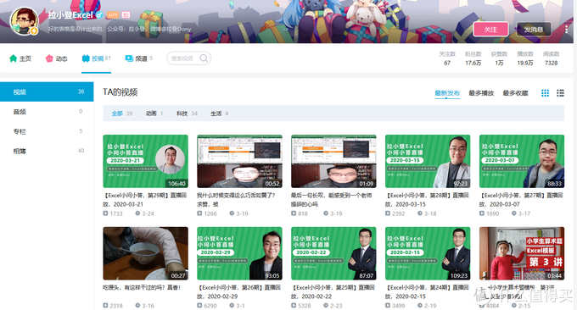577x310 pixels.
Task: Click the 关注数 67 stat
Action: click(x=447, y=58)
